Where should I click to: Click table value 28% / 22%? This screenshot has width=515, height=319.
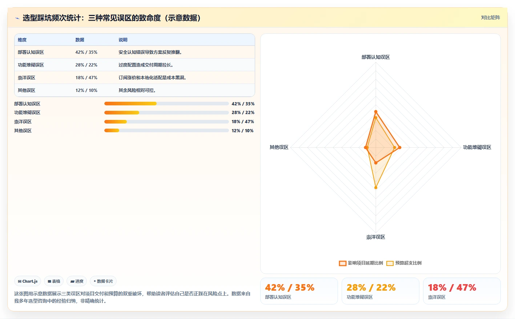(86, 65)
